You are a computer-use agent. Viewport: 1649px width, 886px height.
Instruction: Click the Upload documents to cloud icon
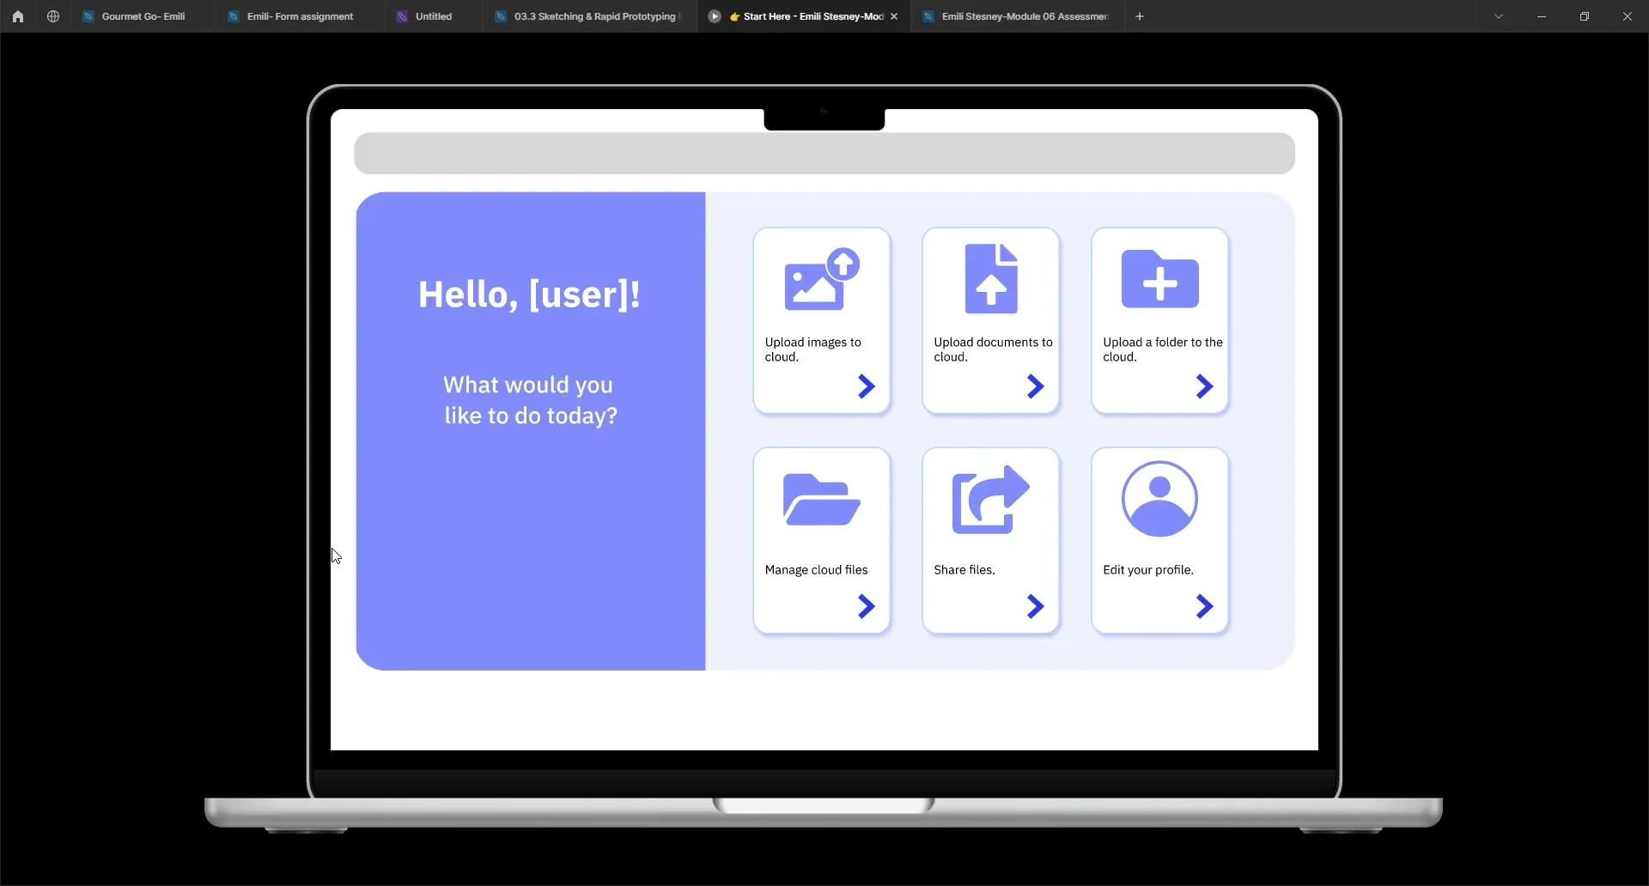coord(989,276)
